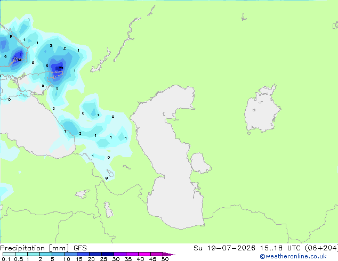
Task: Click the weatheronline.co.uk copyright link
Action: (293, 256)
